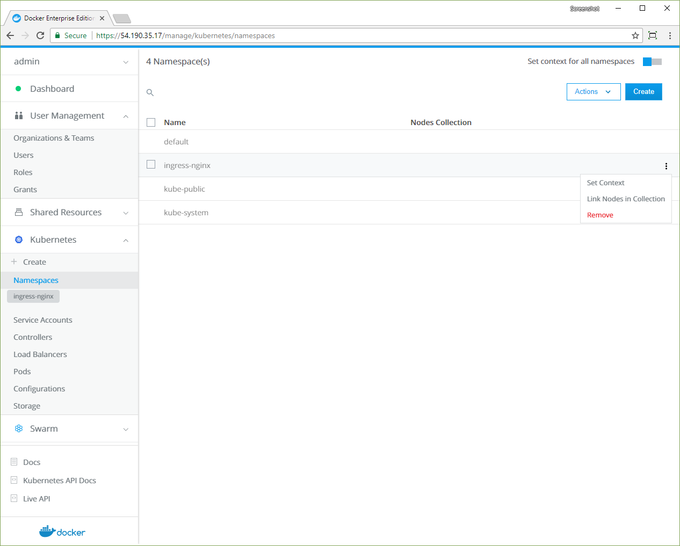
Task: Open the three-dot menu for ingress-nginx
Action: coord(666,166)
